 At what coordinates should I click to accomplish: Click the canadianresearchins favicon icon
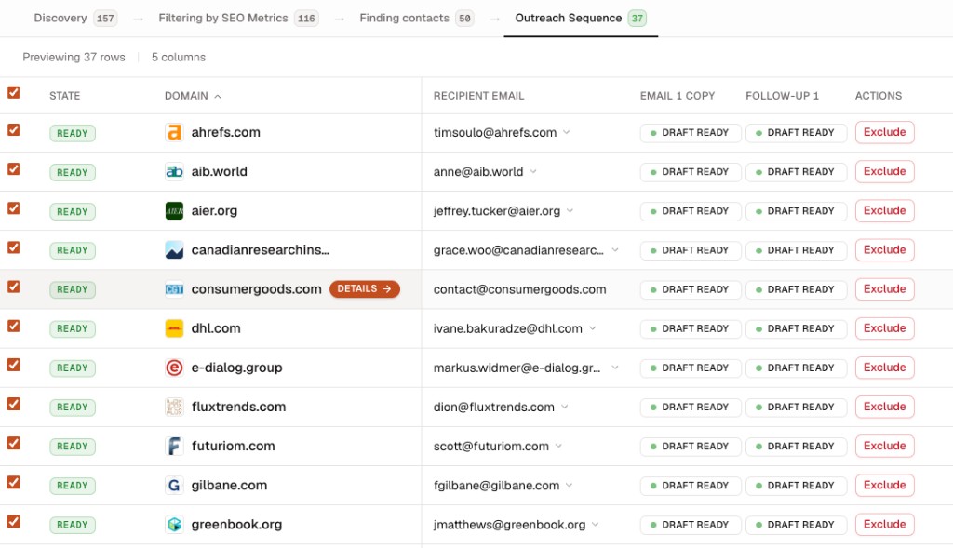[x=174, y=250]
